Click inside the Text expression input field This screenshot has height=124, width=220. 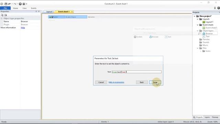click(x=136, y=72)
